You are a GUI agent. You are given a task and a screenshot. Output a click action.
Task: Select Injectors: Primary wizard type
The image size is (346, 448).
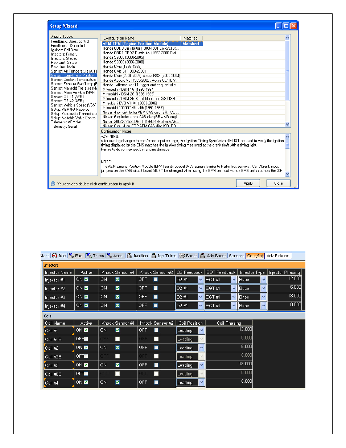(x=64, y=54)
